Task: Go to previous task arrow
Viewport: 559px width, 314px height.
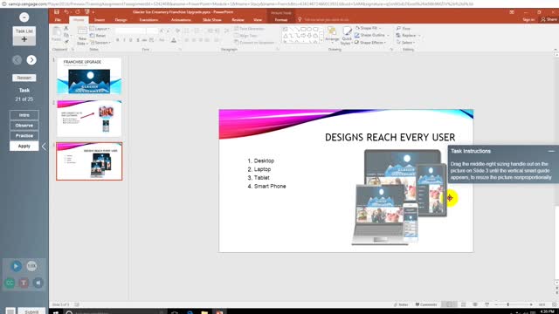Action: [x=17, y=60]
